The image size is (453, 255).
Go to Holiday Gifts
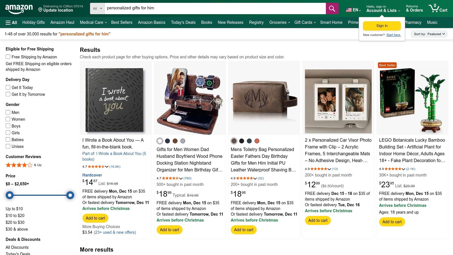click(33, 22)
